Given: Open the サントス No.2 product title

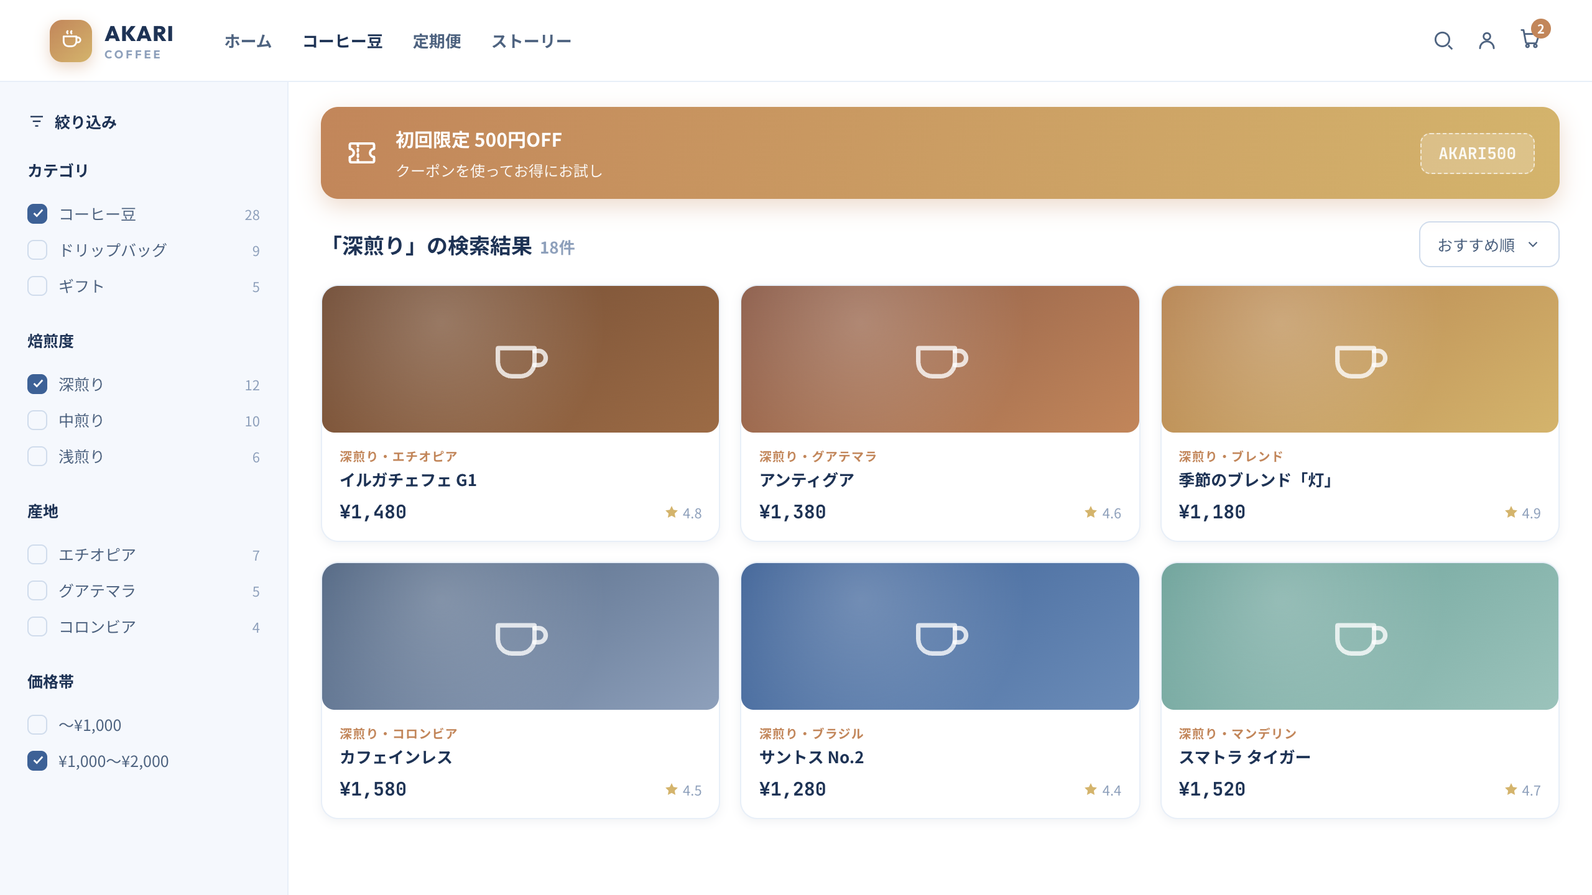Looking at the screenshot, I should (x=812, y=757).
